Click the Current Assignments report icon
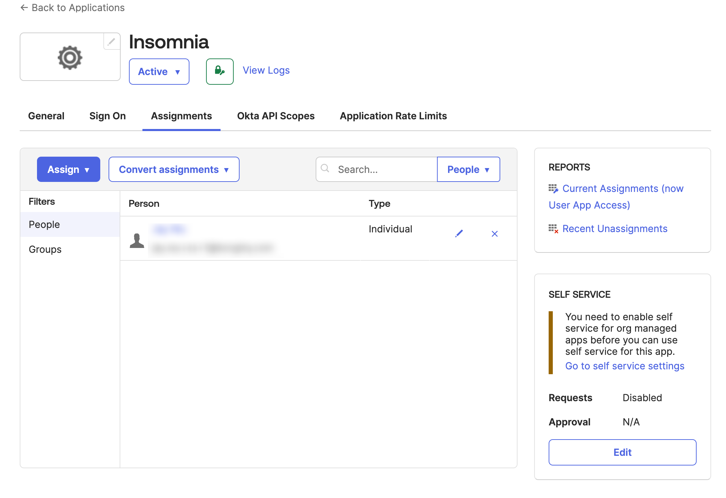The image size is (726, 498). click(553, 188)
